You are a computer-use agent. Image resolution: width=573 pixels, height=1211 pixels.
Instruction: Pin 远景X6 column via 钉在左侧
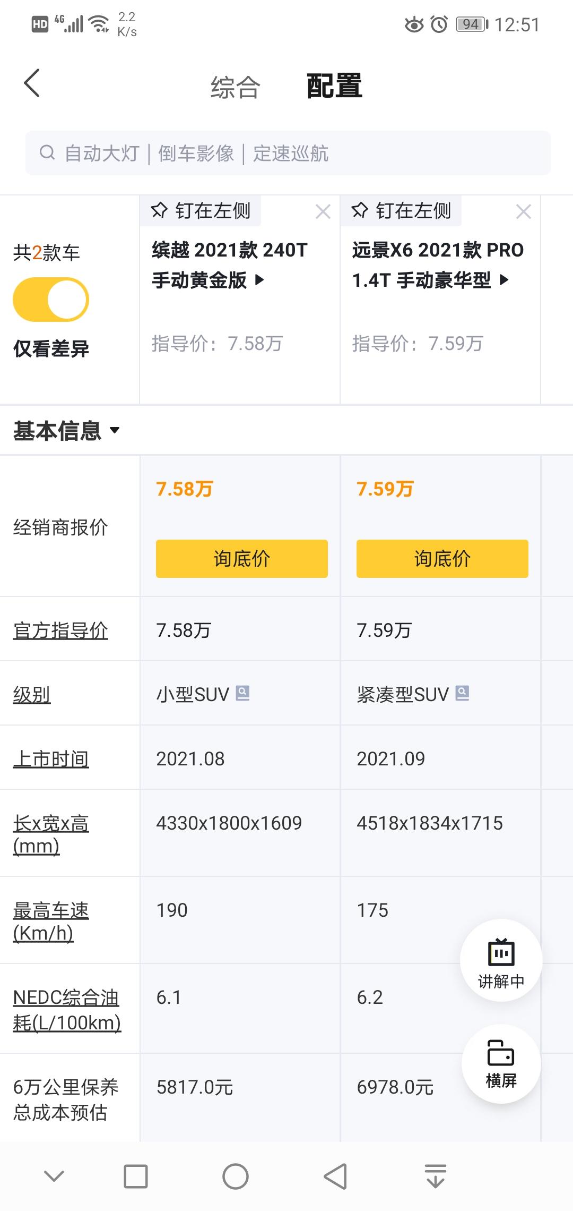(401, 211)
